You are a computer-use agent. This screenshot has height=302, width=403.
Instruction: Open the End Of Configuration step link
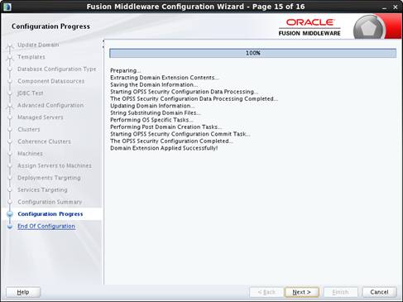point(46,226)
